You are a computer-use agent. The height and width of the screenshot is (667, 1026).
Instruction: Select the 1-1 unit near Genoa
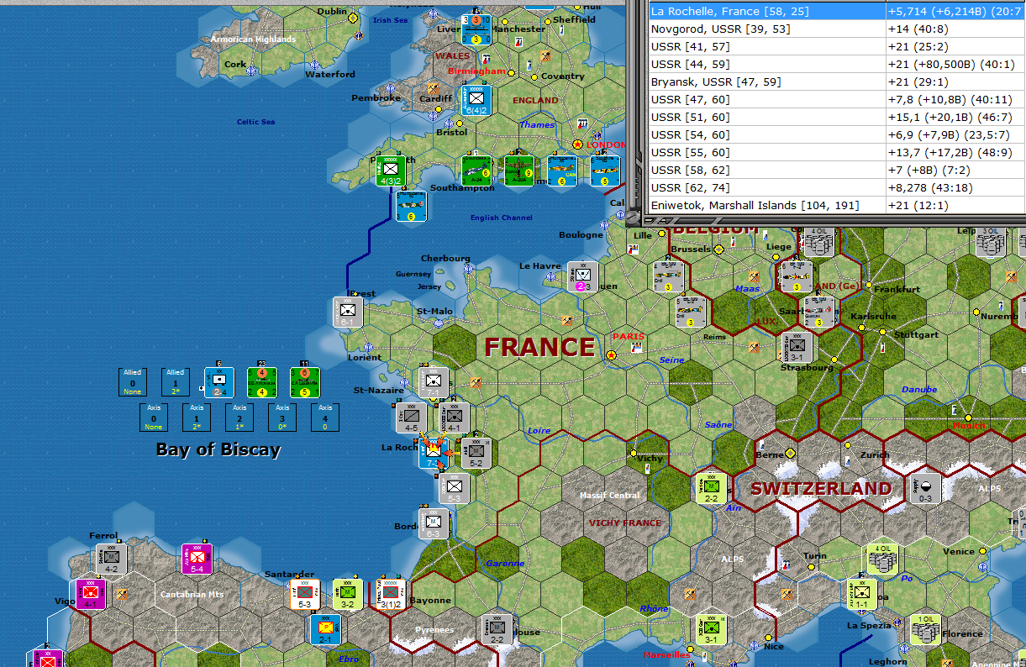tap(861, 594)
